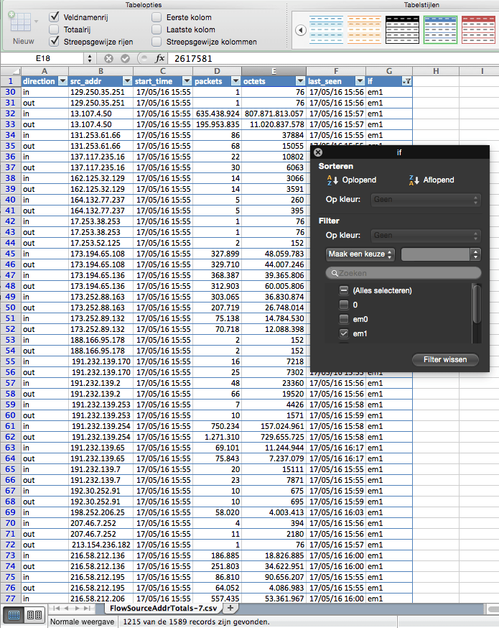
Task: Open the 'Maak een keuze' dropdown
Action: click(x=360, y=254)
